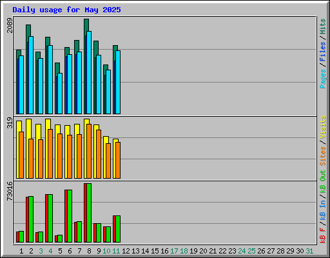
Task: Click day 29 on the x-axis
Action: coord(290,251)
